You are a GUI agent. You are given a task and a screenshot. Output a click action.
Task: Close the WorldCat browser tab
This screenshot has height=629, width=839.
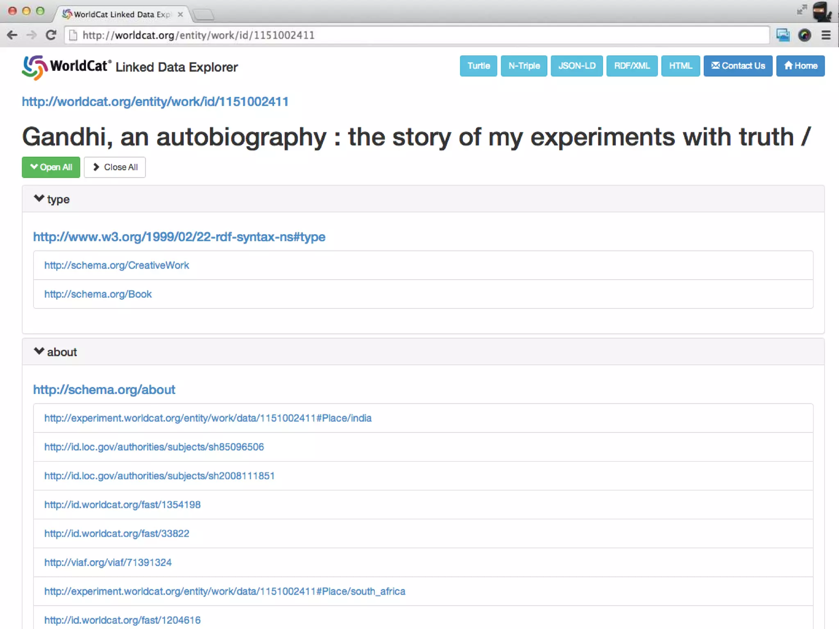click(180, 14)
